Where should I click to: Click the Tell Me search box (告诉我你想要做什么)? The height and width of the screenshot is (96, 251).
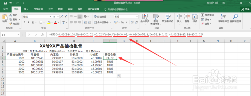click(x=116, y=9)
